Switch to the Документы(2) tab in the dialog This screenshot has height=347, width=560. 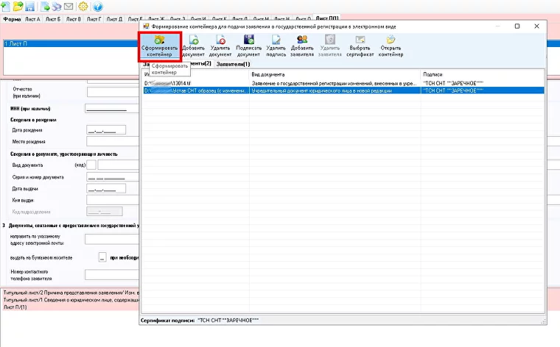[200, 63]
